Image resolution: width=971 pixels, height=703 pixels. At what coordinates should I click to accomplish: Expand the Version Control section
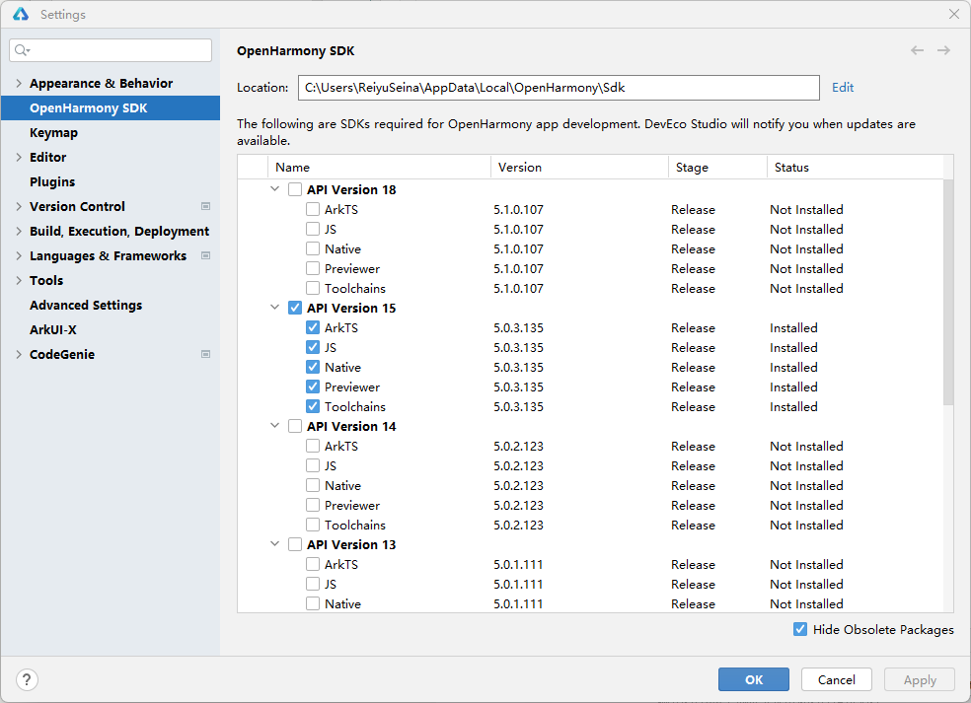(x=19, y=206)
